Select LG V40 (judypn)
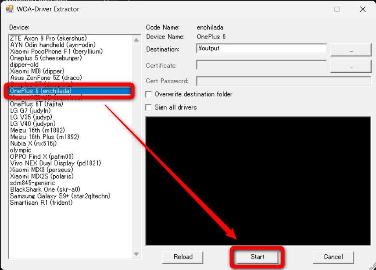Screen dimensions: 376x270 pos(33,124)
